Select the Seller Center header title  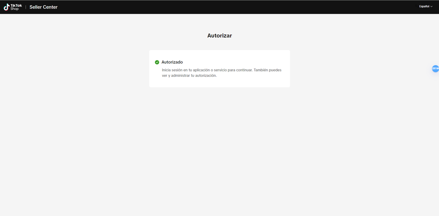44,7
